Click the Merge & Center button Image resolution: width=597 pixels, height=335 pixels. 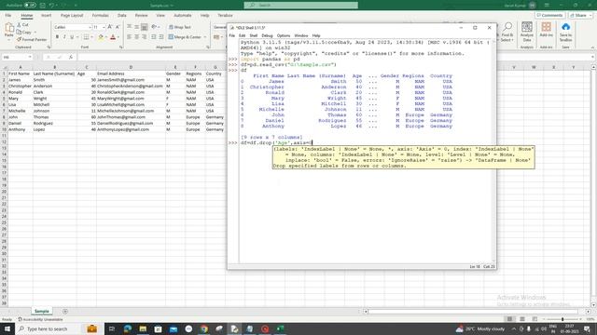pyautogui.click(x=185, y=37)
